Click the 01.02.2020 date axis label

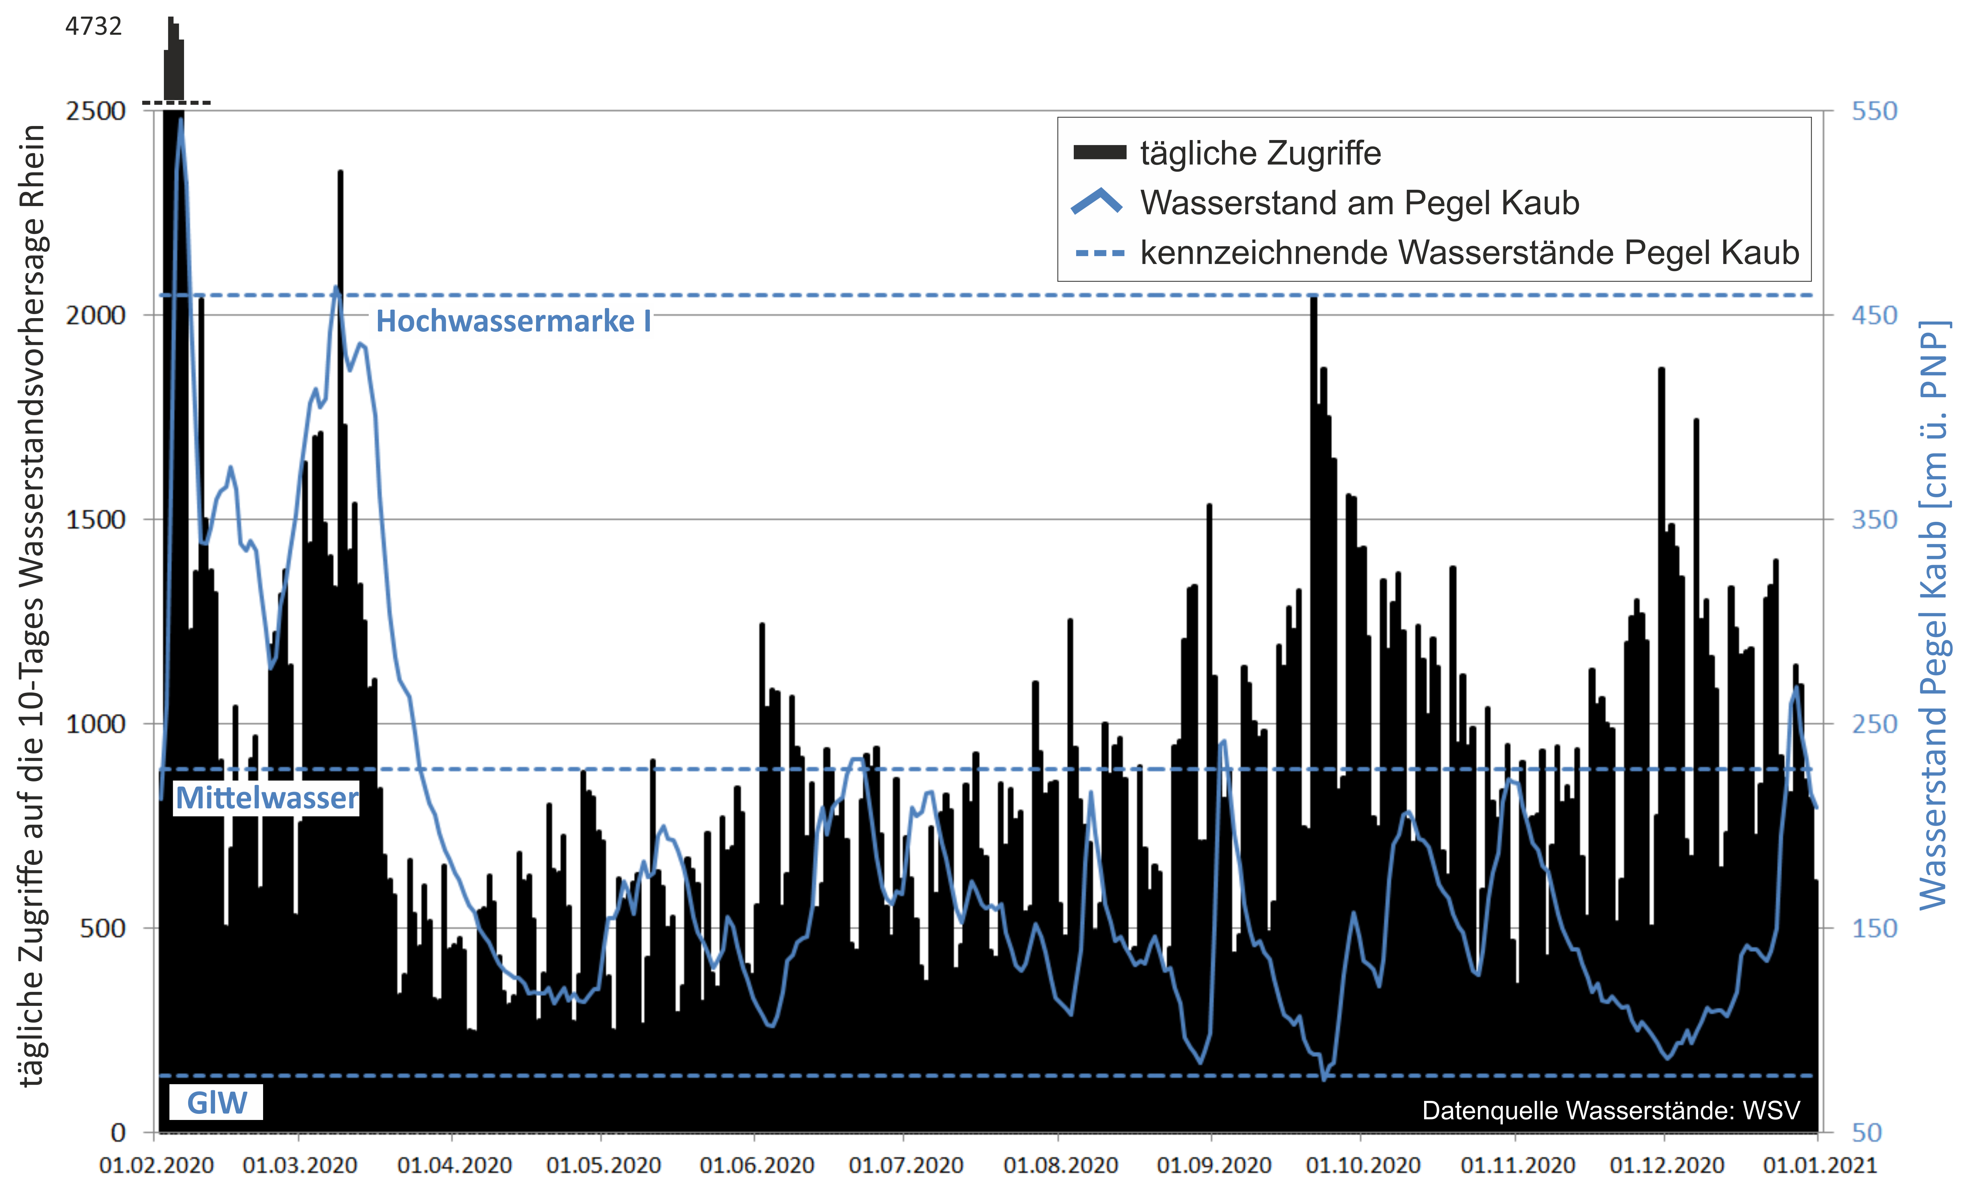(157, 1166)
